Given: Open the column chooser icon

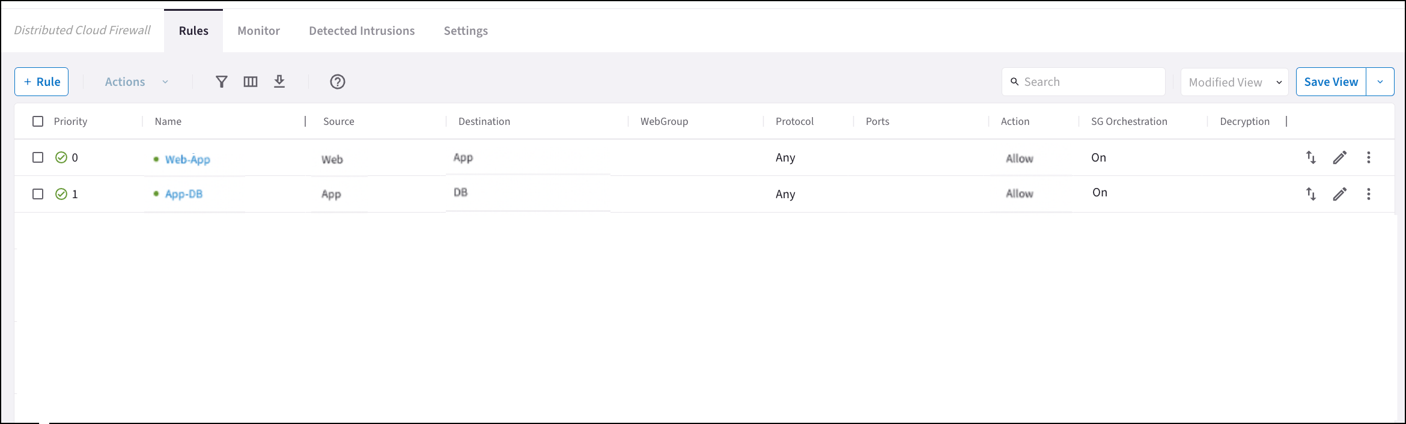Looking at the screenshot, I should pyautogui.click(x=251, y=82).
